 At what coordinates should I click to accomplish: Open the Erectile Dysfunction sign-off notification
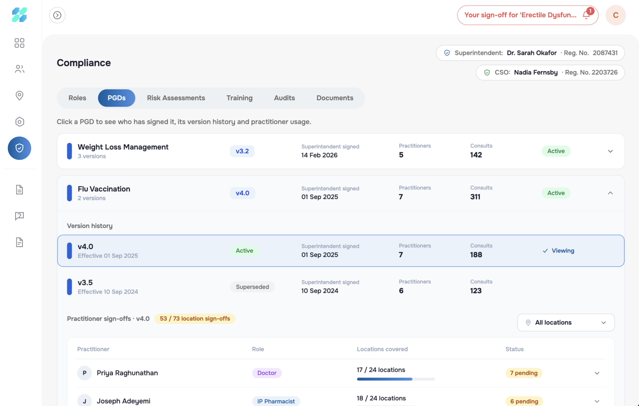[x=527, y=15]
